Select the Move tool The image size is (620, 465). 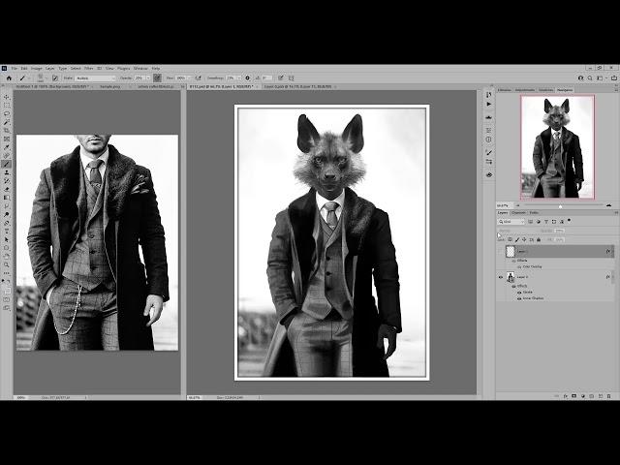click(x=7, y=97)
